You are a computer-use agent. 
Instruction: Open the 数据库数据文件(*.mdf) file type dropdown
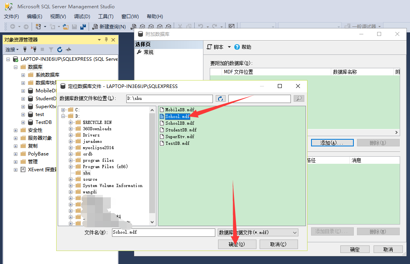[x=293, y=232]
